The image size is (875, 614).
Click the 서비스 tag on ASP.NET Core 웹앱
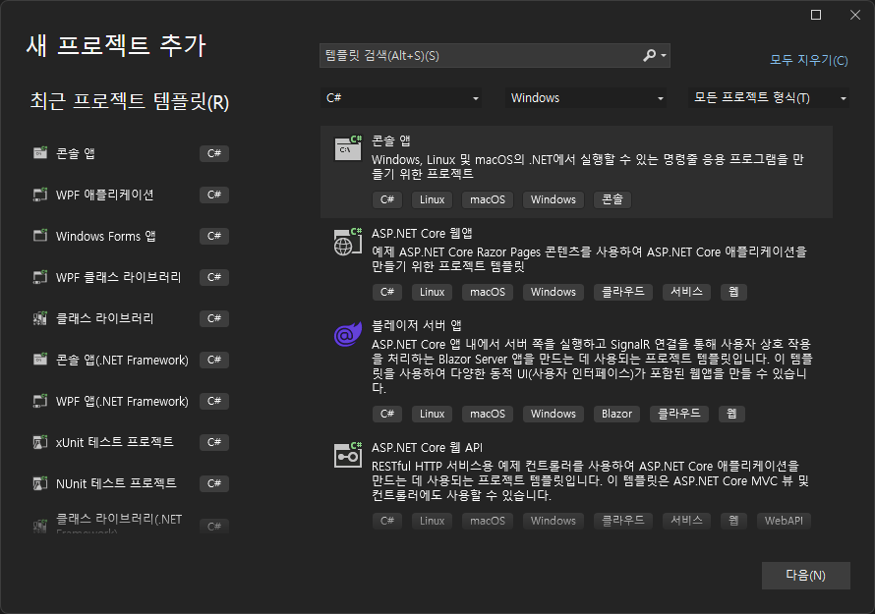[686, 292]
